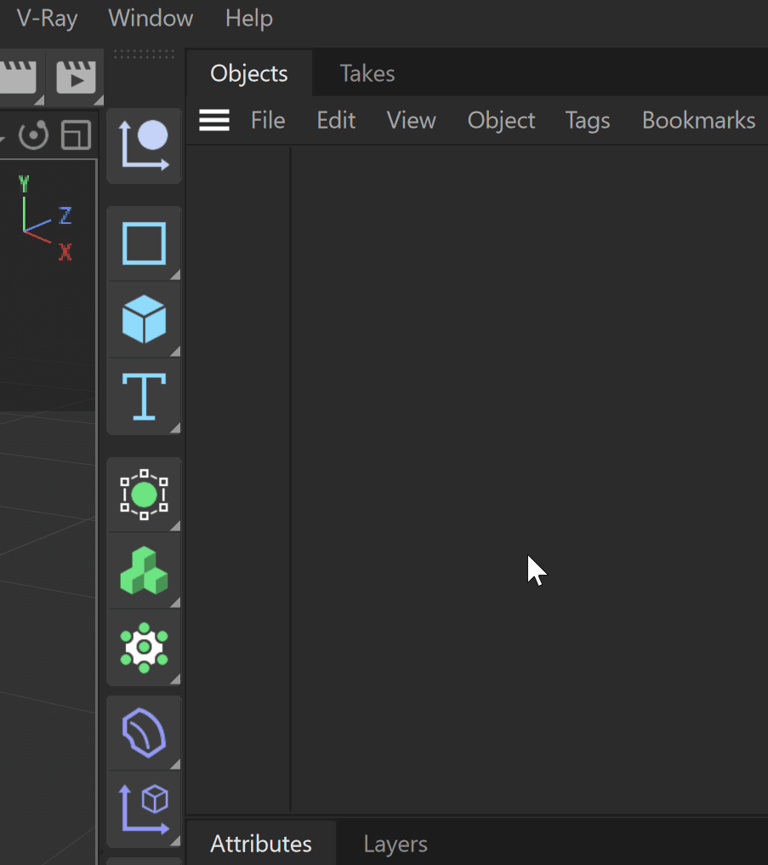Expand the play clapperboard render flyout arrow
This screenshot has width=768, height=865.
pos(99,100)
